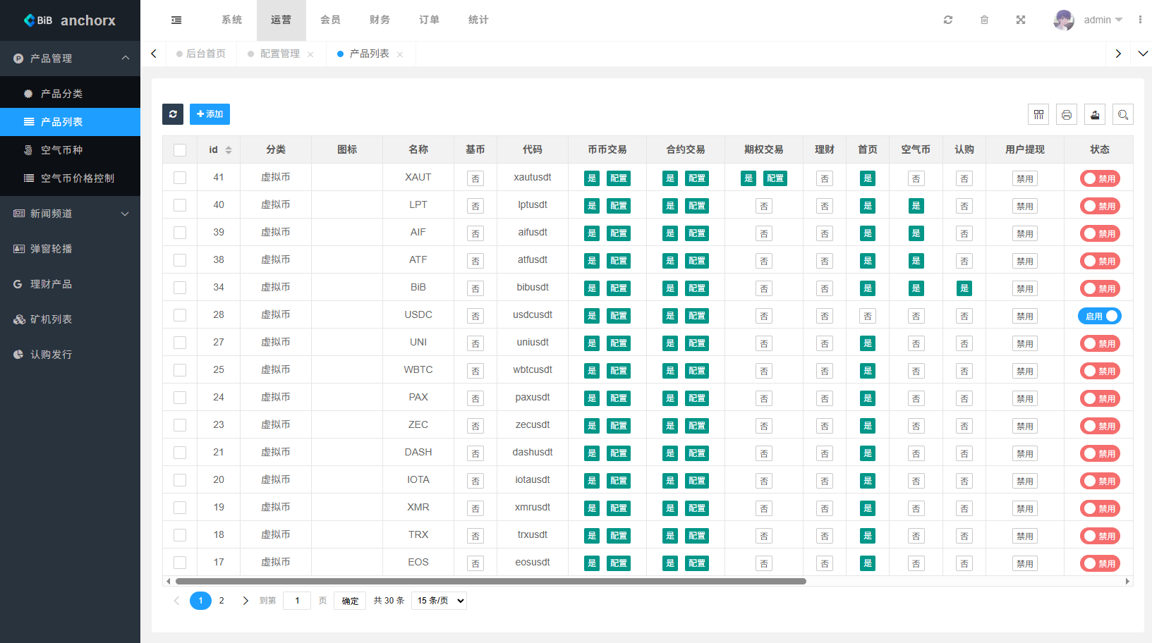Switch to the 配置管理 tab
The image size is (1152, 643).
279,54
